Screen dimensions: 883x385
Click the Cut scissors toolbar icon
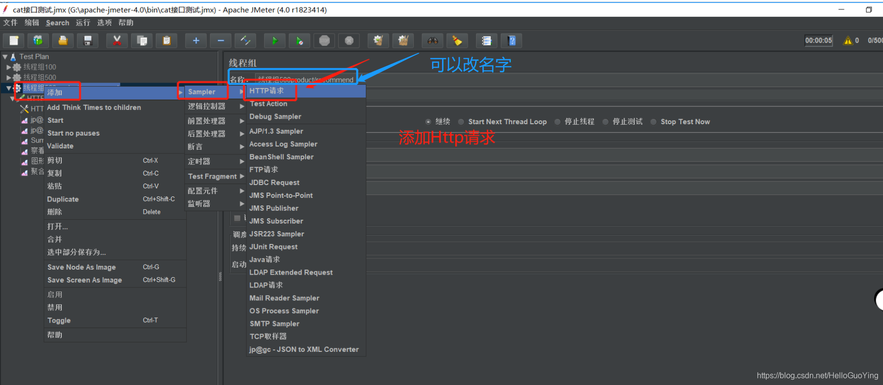pos(117,41)
